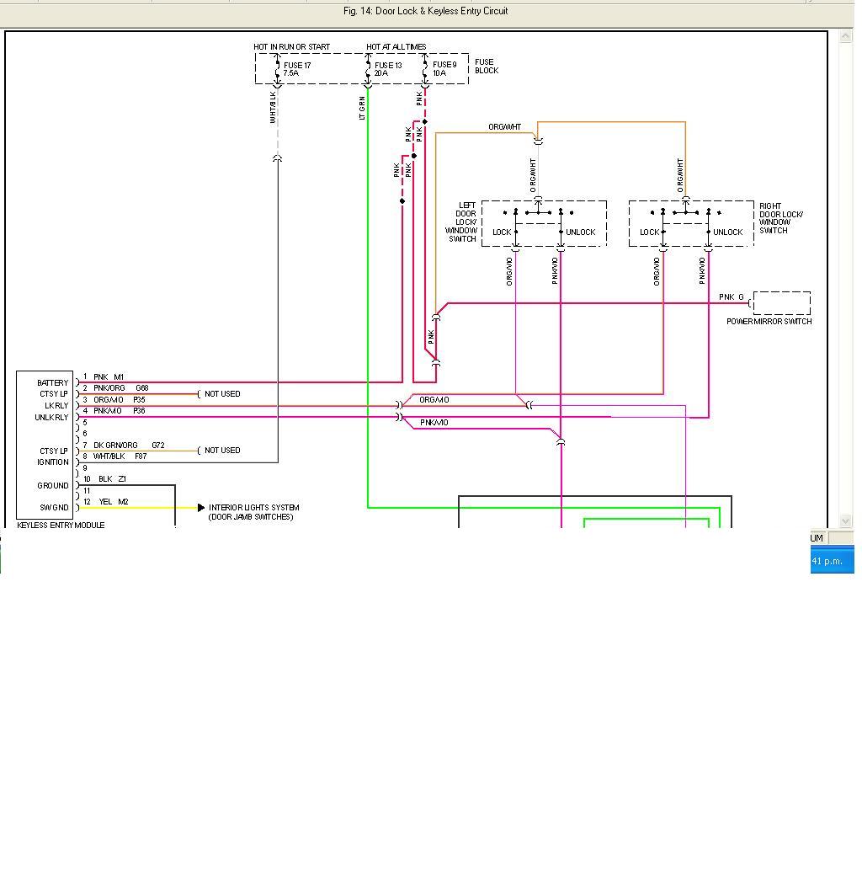
Task: Click the 'HOT IN RUN OR START' label
Action: 291,47
